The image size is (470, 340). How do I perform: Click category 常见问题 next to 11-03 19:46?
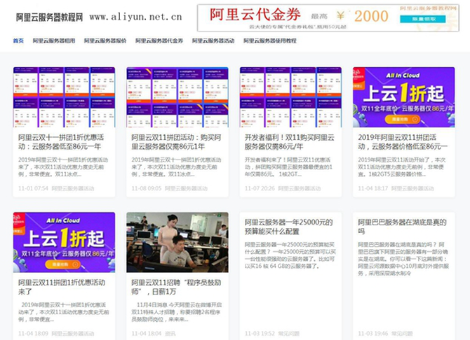[x=402, y=334]
